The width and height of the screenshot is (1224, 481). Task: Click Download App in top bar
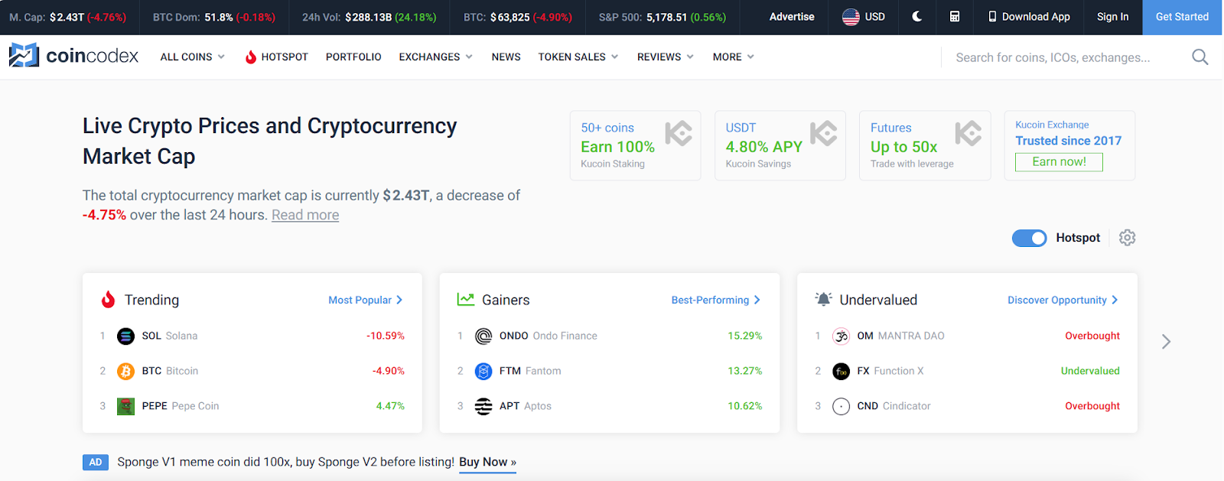pos(1029,17)
